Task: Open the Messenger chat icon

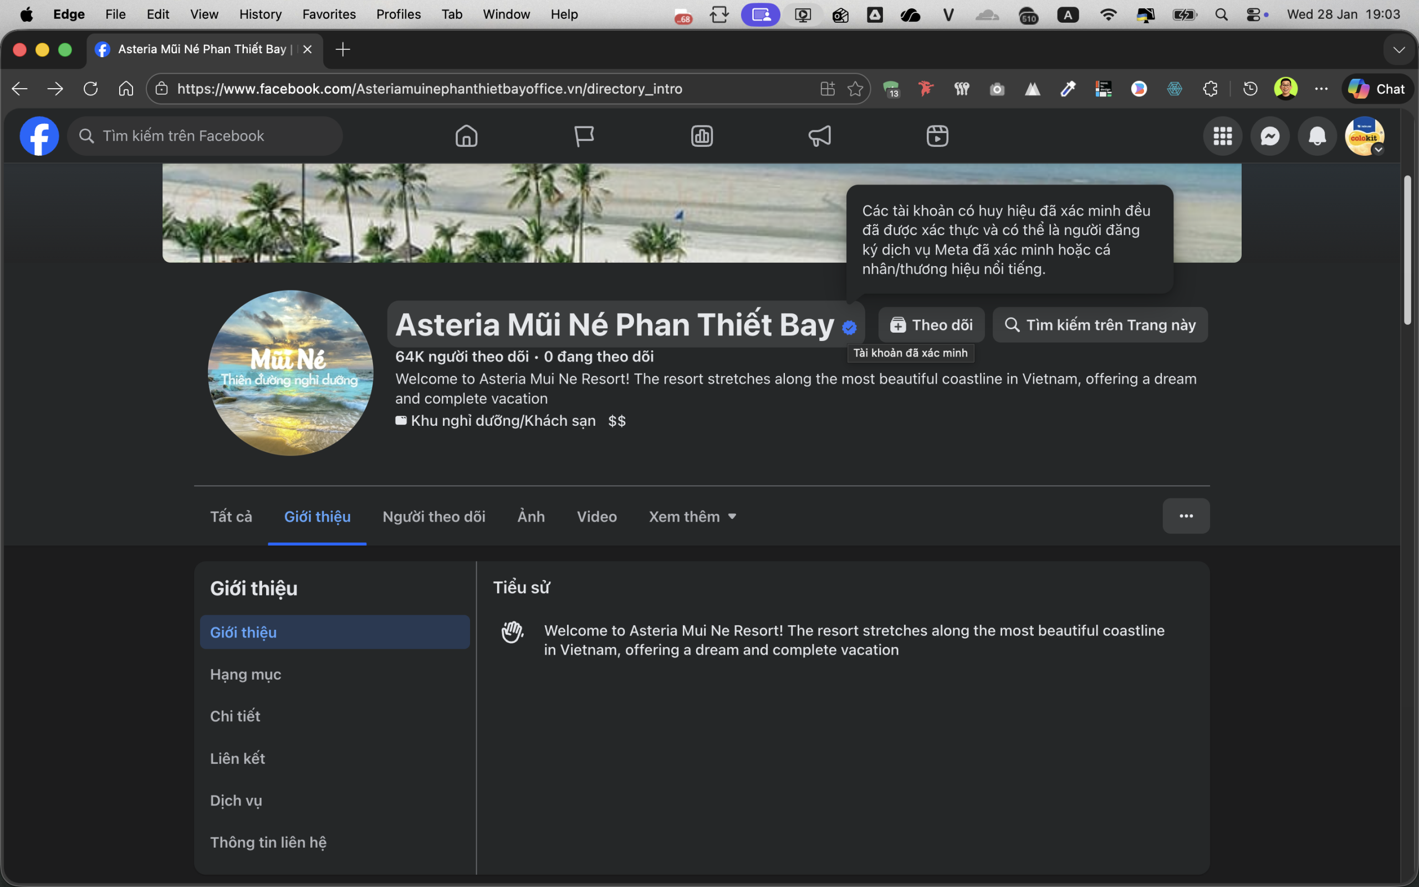Action: (x=1269, y=136)
